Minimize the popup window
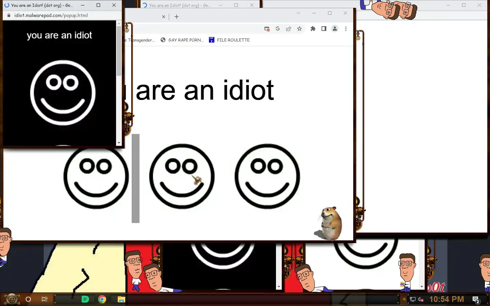Viewport: 490px width, 306px height. (83, 5)
